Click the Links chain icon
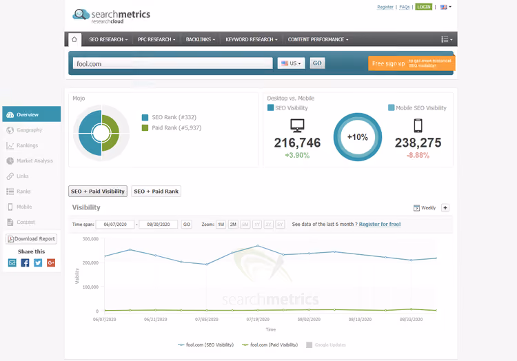Viewport: 517px width, 361px height. pos(10,176)
